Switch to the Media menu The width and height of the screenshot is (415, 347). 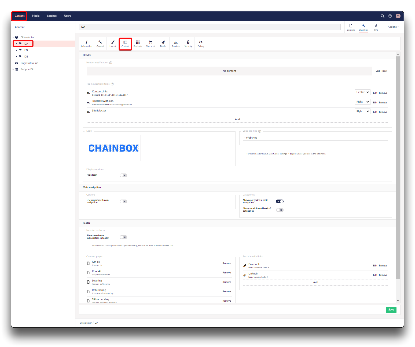(36, 16)
